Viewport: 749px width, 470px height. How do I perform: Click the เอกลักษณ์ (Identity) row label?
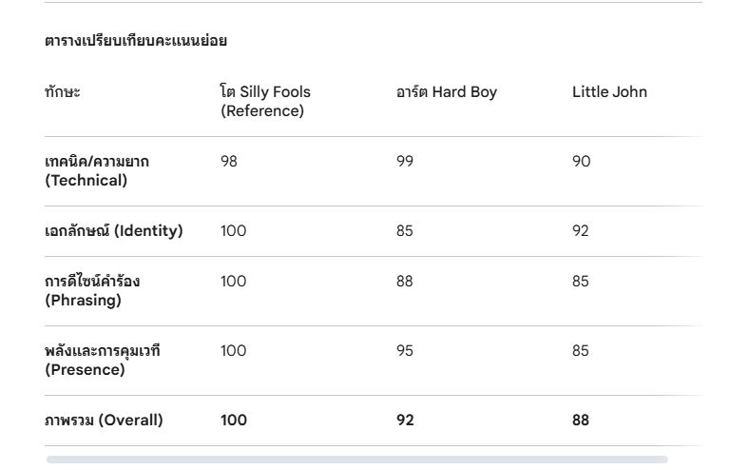(x=114, y=231)
